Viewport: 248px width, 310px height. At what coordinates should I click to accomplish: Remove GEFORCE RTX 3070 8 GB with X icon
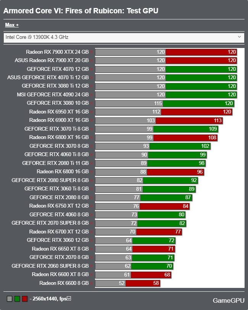[x=92, y=147]
